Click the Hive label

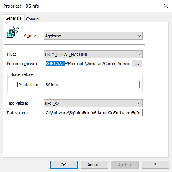point(12,54)
